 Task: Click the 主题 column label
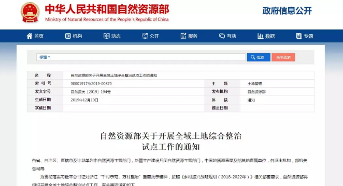pyautogui.click(x=220, y=84)
